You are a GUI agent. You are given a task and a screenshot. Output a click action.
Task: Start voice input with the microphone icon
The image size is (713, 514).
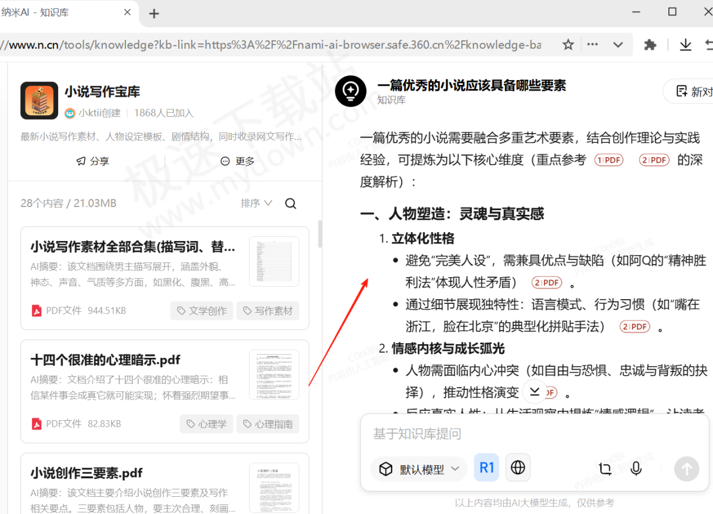point(636,468)
